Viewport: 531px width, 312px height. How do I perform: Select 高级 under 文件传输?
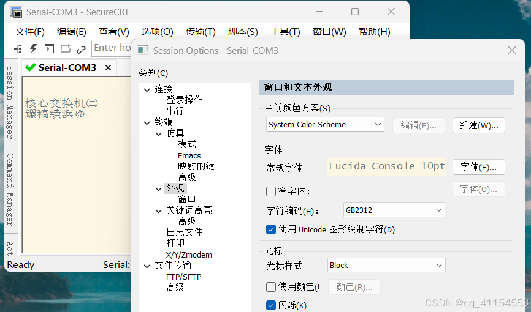175,288
